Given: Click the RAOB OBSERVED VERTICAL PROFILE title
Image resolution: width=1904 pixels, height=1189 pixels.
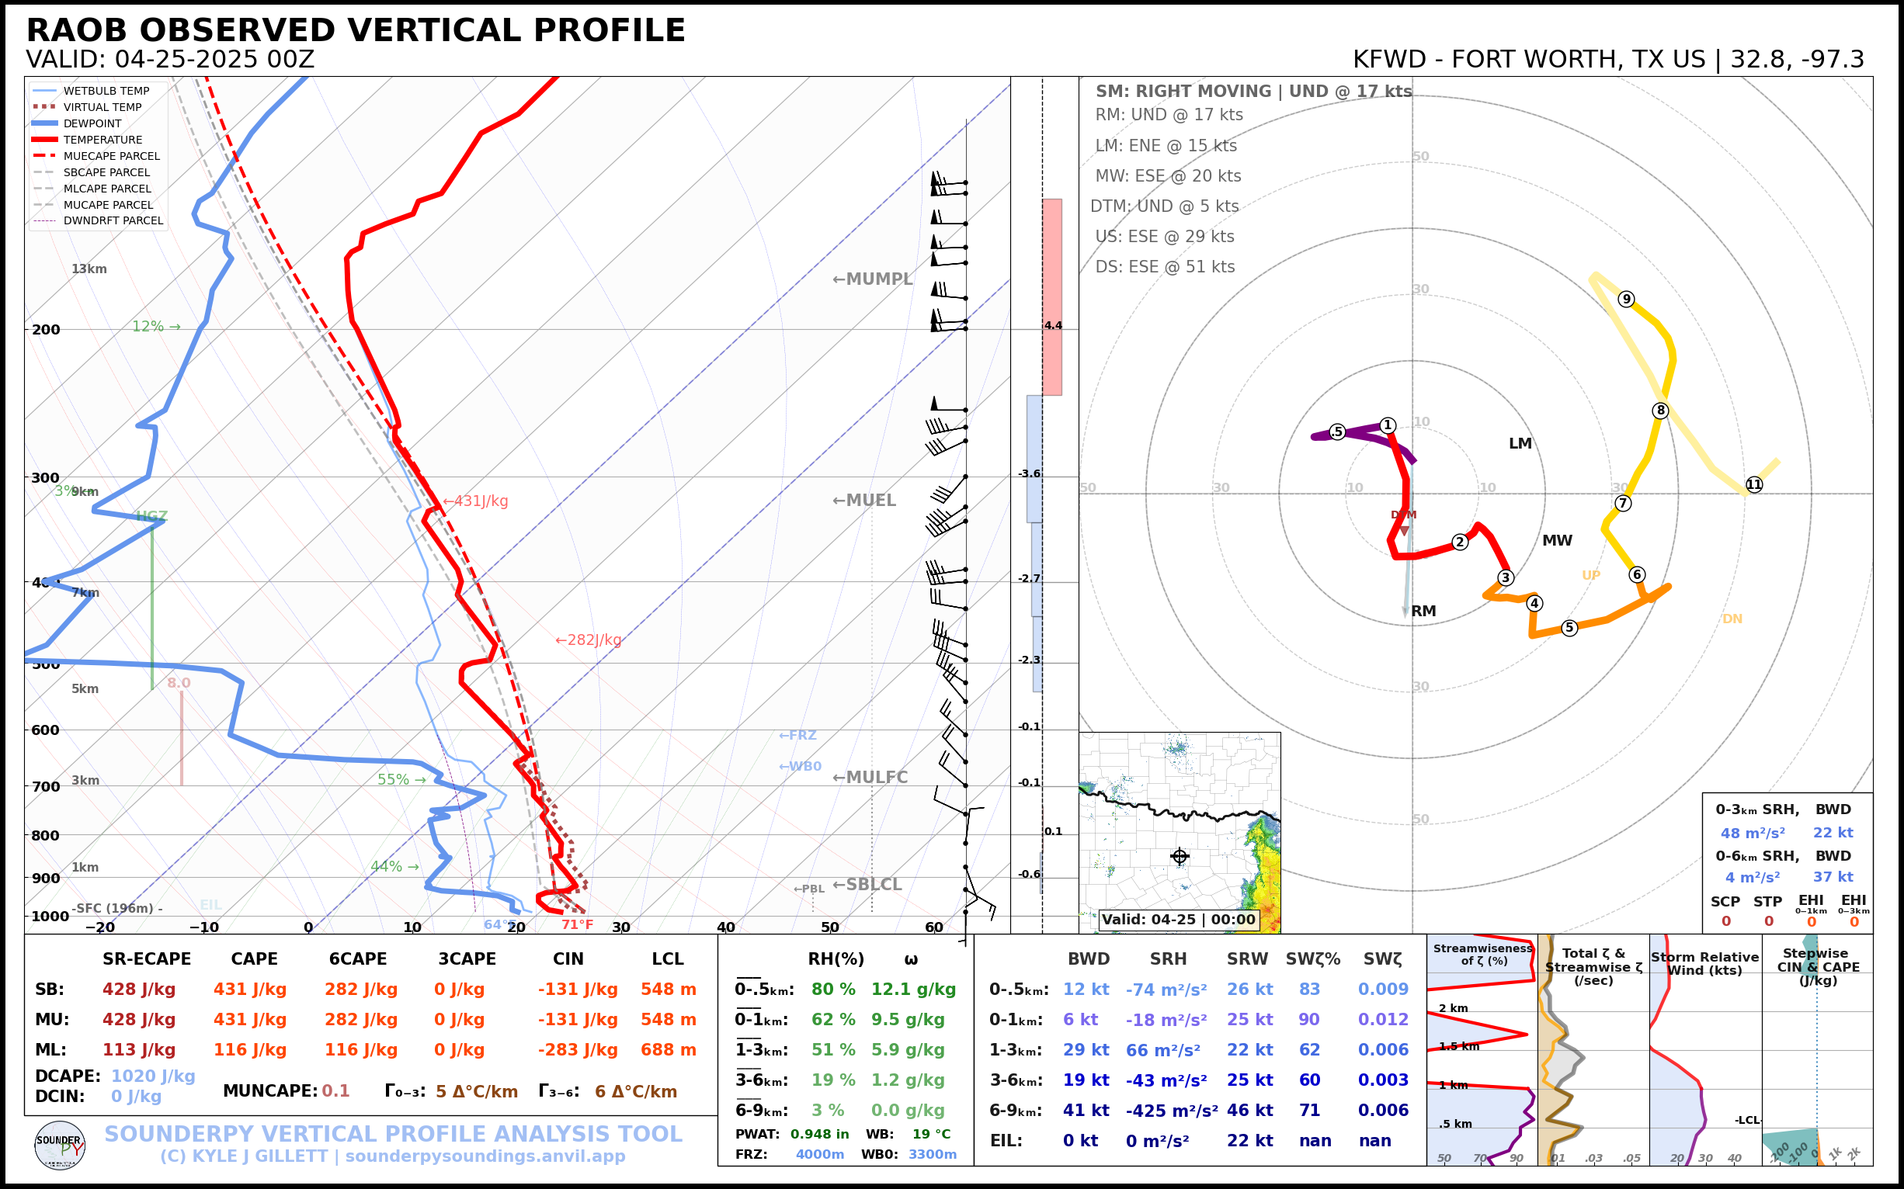Looking at the screenshot, I should [x=356, y=30].
